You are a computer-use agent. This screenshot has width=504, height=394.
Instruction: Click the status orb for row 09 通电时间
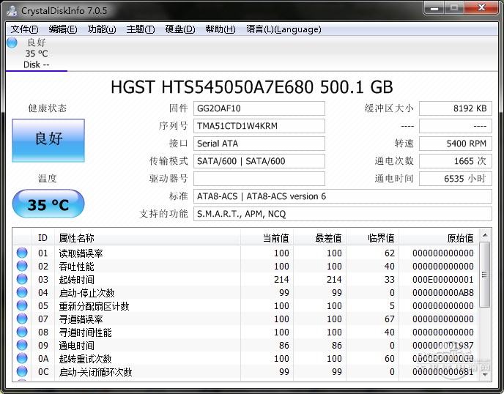pyautogui.click(x=22, y=346)
